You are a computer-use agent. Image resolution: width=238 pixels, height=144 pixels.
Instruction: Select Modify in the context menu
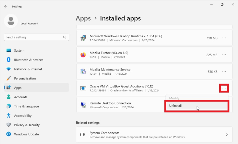click(x=197, y=98)
